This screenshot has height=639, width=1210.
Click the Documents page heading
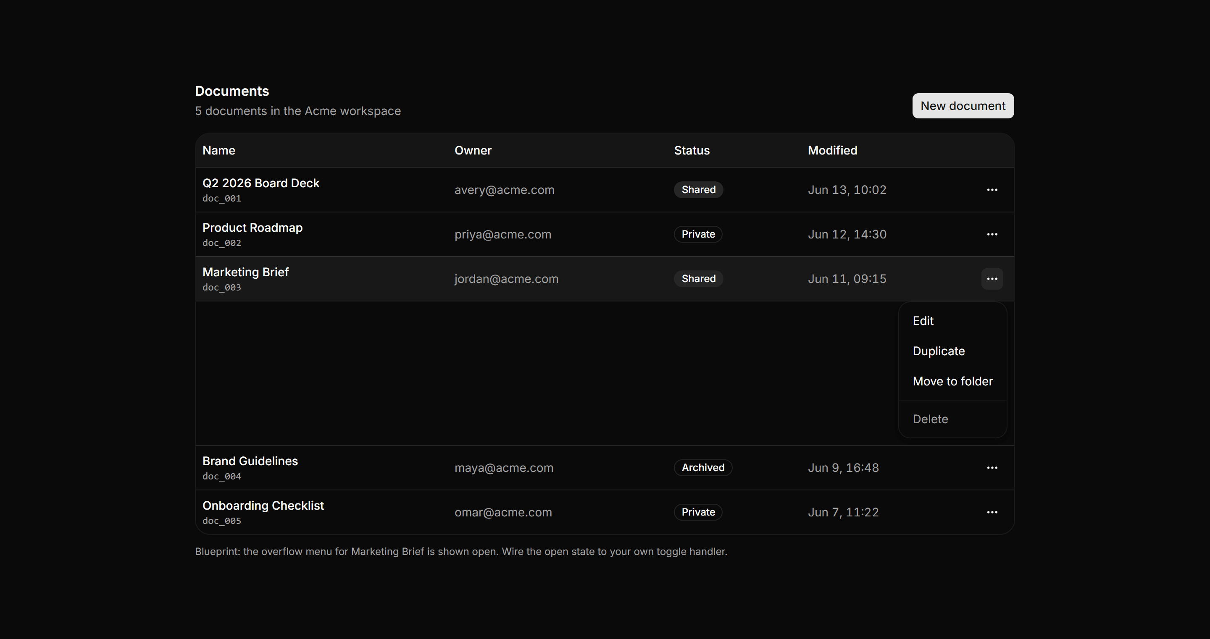click(x=232, y=91)
